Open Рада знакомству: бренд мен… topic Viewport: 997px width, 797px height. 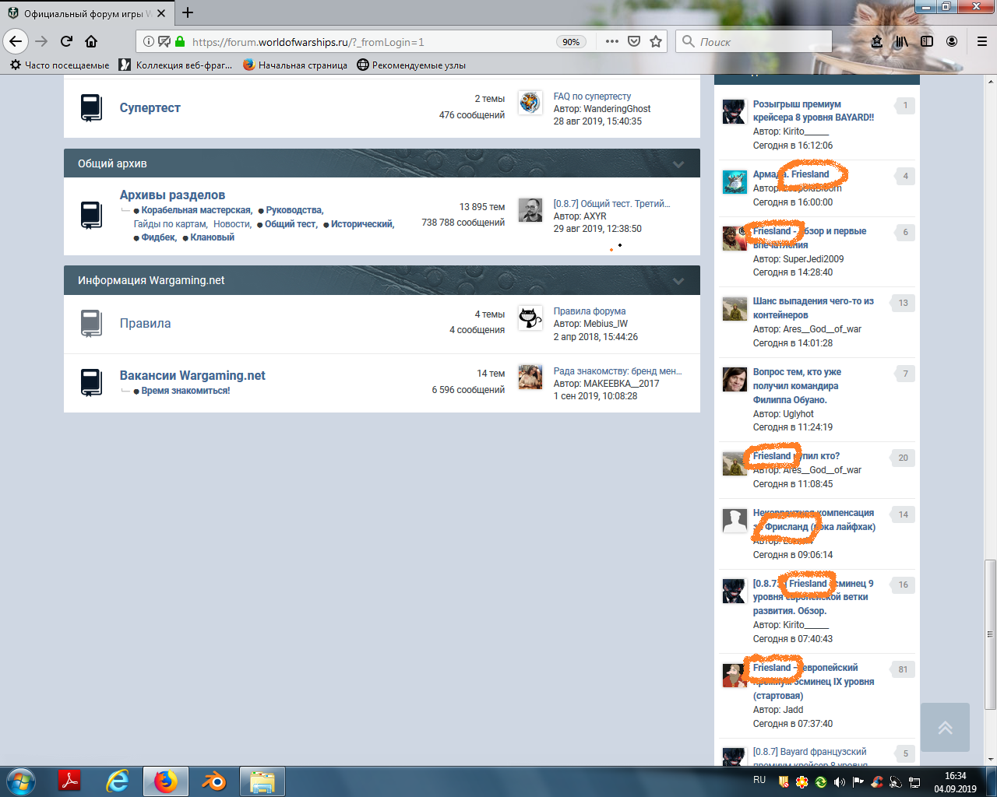click(618, 371)
